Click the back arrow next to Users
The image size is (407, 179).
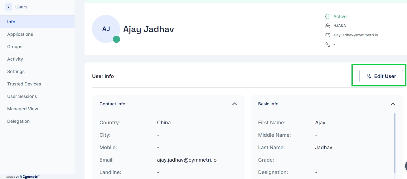click(x=8, y=7)
